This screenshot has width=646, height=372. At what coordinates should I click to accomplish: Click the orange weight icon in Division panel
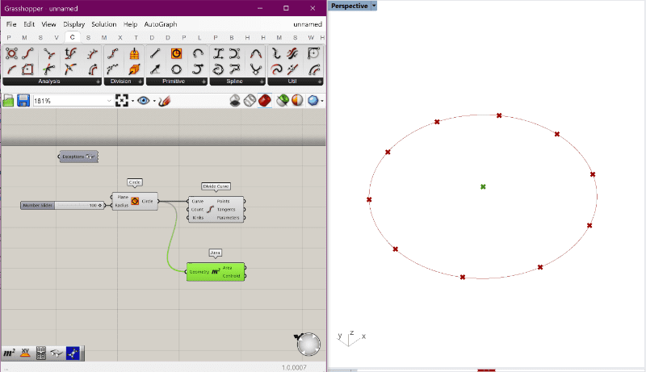click(x=134, y=53)
